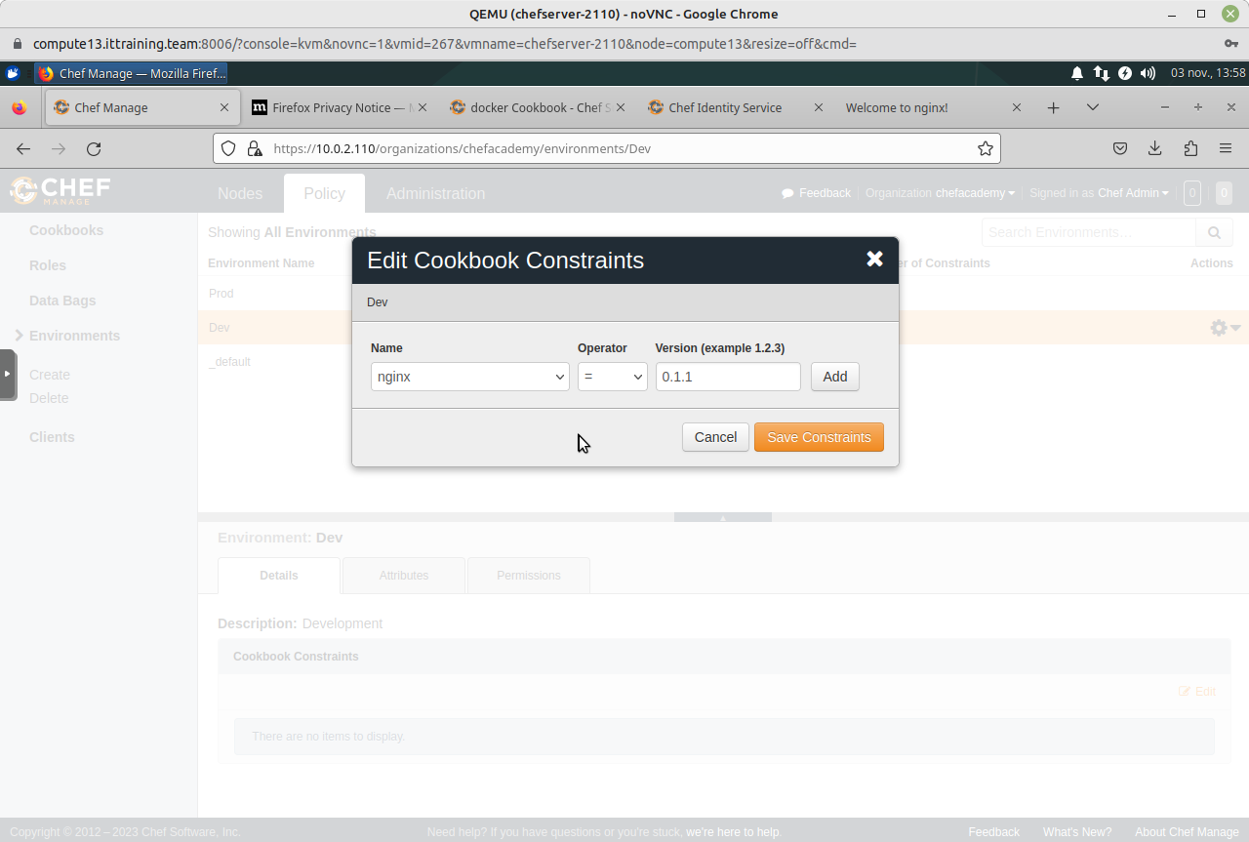Open the Policy tab
1249x842 pixels.
[324, 193]
